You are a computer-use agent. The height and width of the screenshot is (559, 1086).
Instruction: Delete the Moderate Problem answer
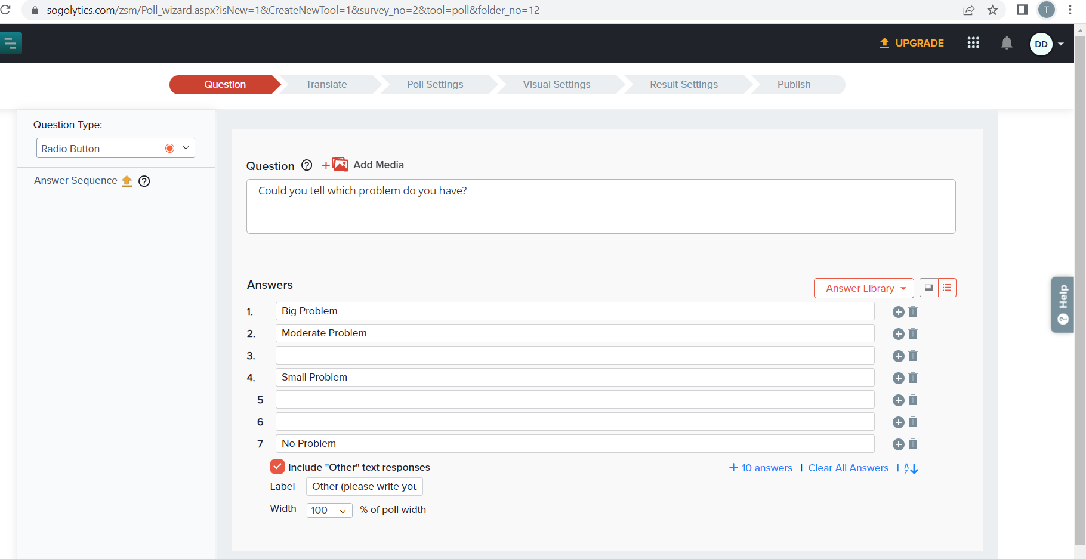913,333
